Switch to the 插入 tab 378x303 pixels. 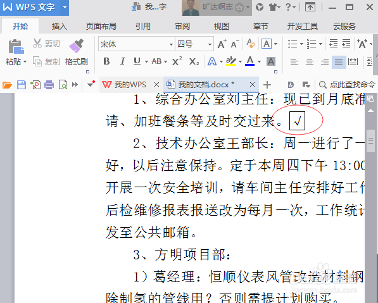point(60,26)
